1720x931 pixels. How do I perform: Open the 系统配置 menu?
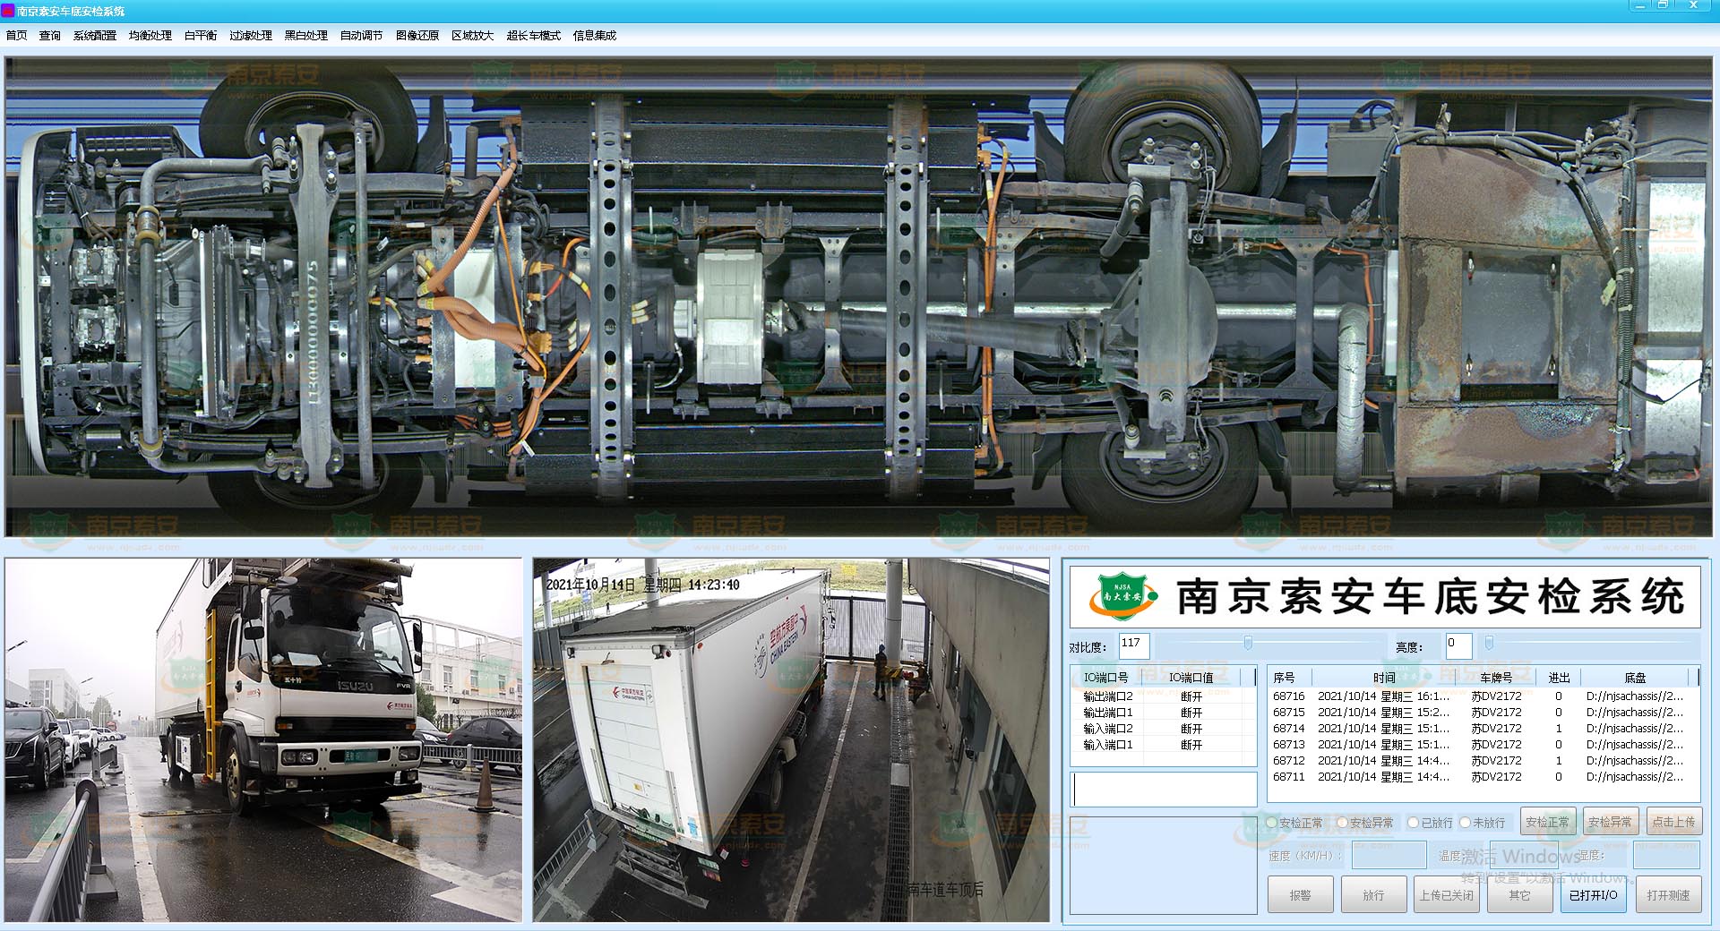pyautogui.click(x=95, y=36)
